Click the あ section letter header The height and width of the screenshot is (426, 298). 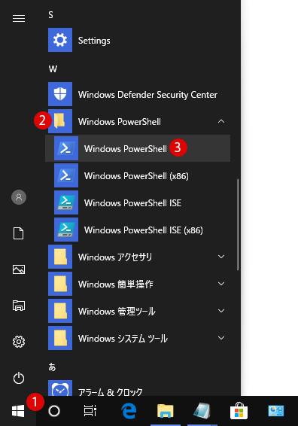point(52,367)
